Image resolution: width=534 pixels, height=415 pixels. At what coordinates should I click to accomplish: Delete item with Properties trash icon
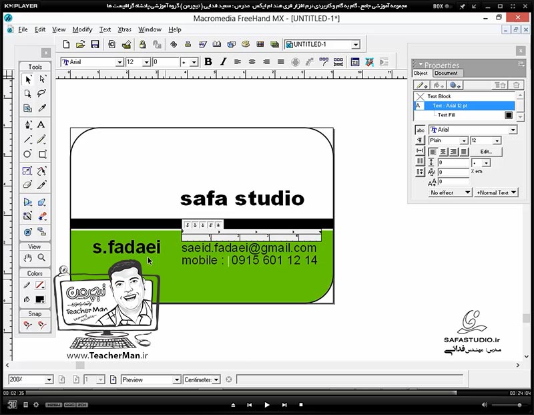pyautogui.click(x=516, y=86)
